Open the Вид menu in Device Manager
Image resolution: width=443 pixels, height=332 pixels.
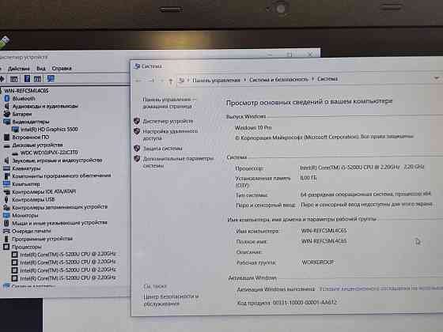pyautogui.click(x=41, y=68)
